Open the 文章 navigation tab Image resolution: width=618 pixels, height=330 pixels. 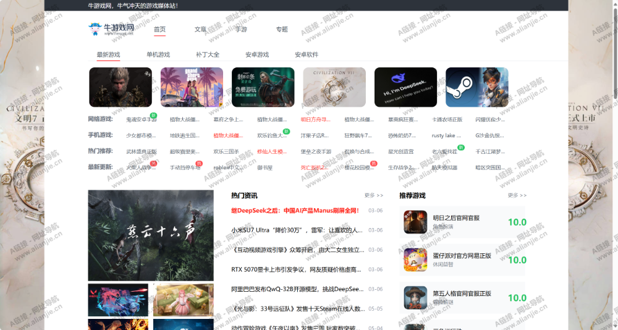click(x=200, y=29)
